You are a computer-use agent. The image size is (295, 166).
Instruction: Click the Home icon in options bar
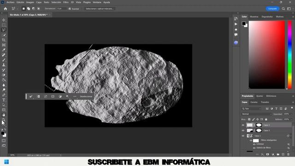click(x=5, y=9)
